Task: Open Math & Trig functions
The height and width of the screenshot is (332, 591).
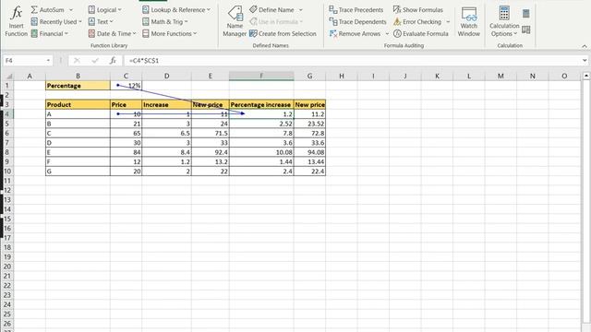Action: 164,22
